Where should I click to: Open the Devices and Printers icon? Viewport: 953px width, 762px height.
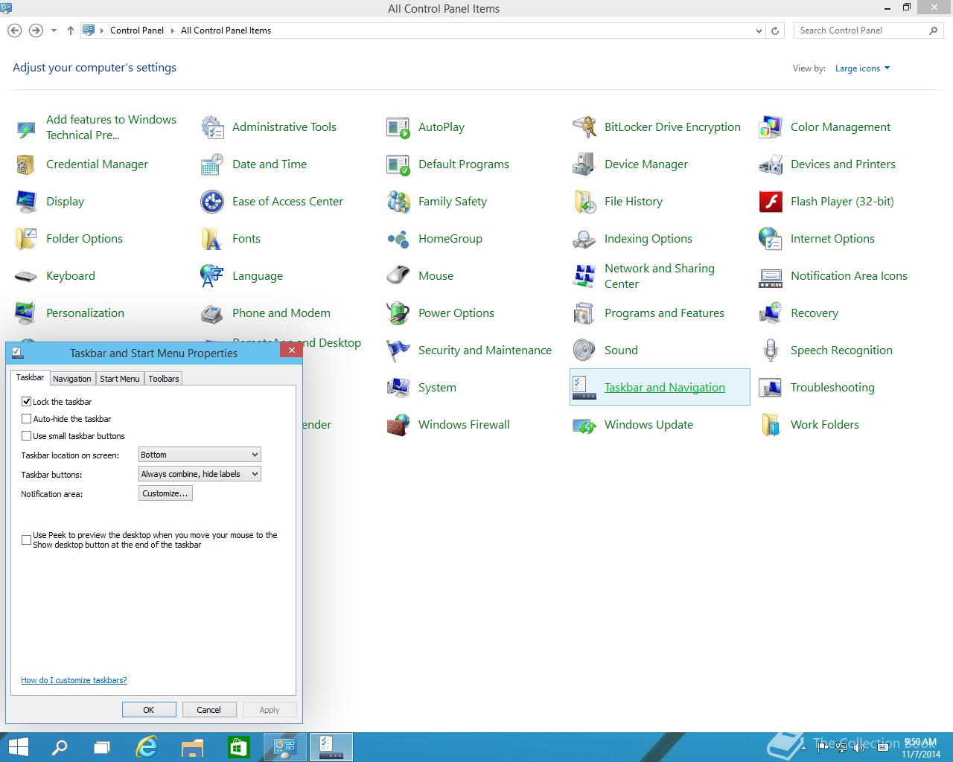click(x=771, y=164)
